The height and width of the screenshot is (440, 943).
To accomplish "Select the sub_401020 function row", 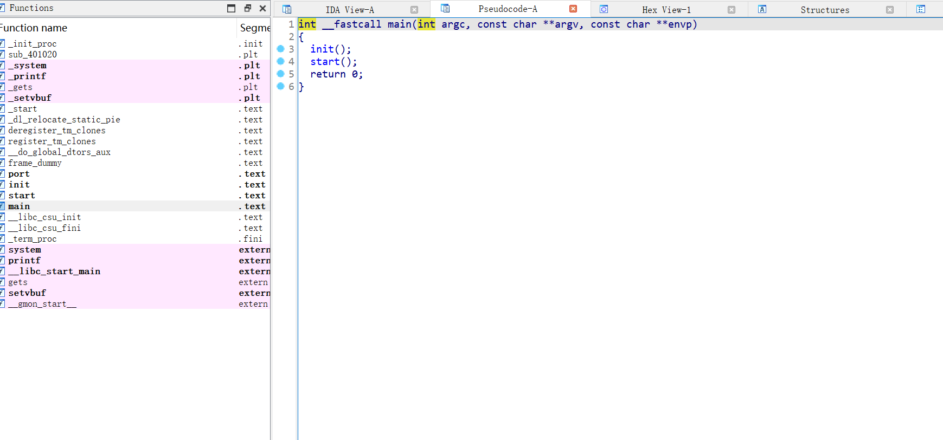I will (135, 54).
